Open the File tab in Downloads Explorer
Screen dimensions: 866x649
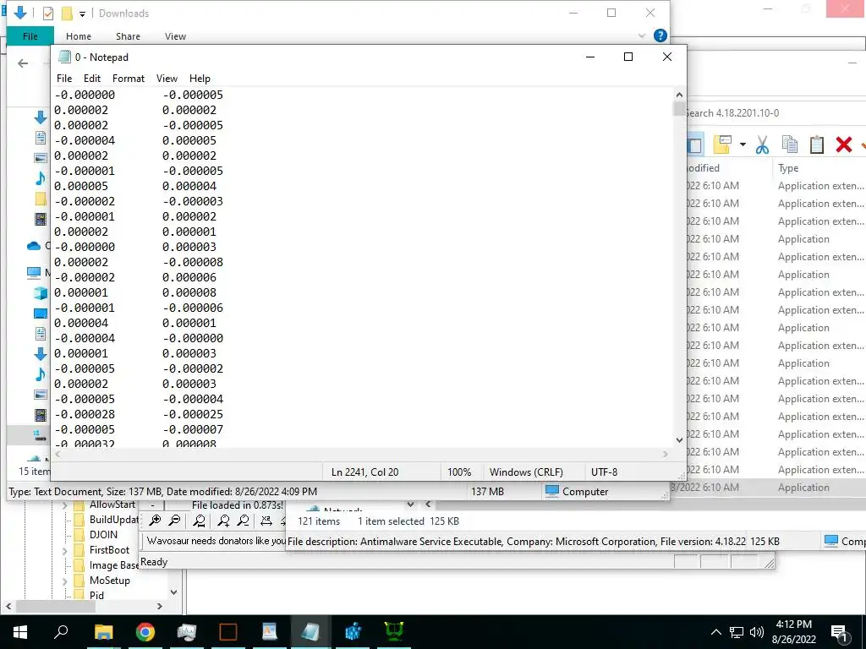[x=30, y=35]
